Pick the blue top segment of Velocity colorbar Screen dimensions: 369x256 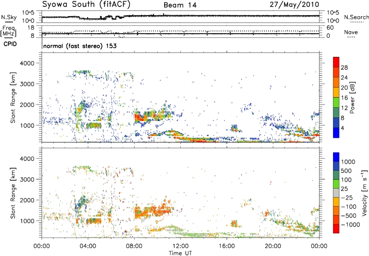point(336,157)
